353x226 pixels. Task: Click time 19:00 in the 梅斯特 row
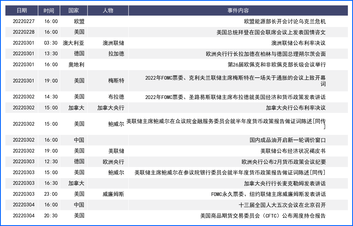pos(51,81)
